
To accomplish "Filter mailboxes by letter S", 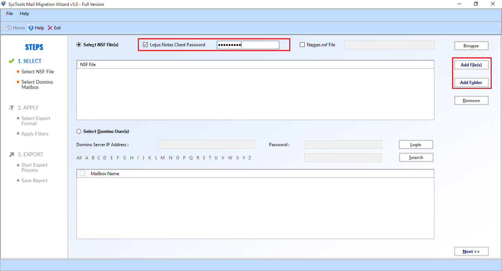I will 204,158.
